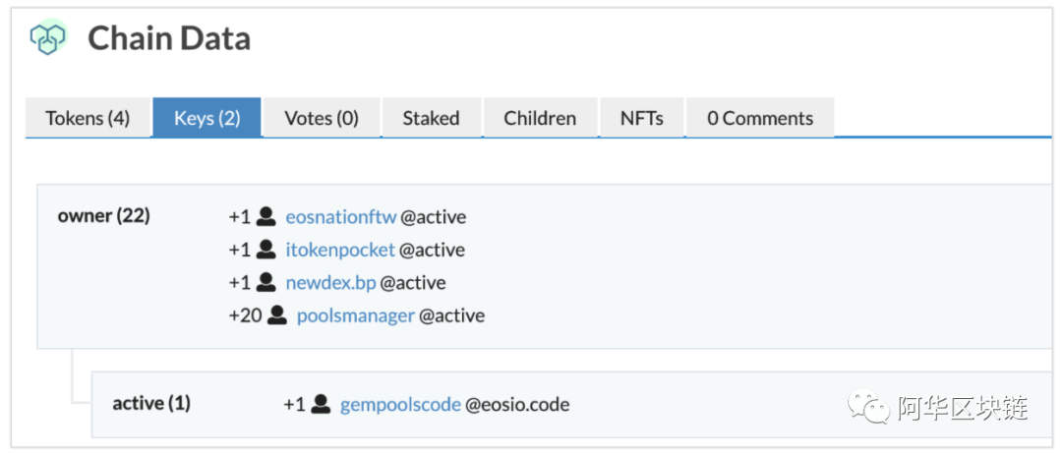Screen dimensions: 1062x455
Task: Click the person icon beside poolsmanager
Action: point(277,314)
